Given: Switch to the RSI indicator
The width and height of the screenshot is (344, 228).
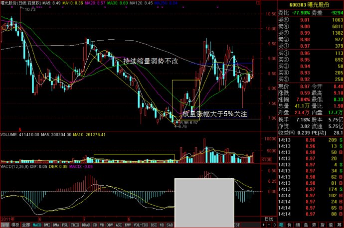Looking at the screenshot, I should [154, 225].
